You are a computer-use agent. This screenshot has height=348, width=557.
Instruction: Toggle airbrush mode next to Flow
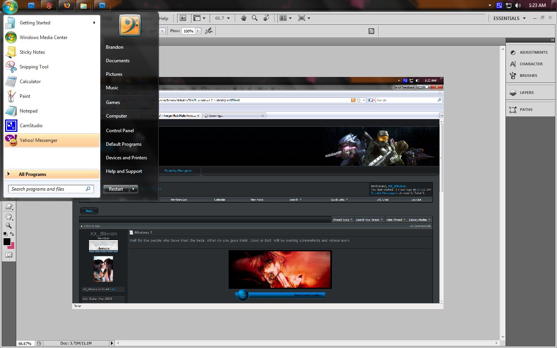pos(209,31)
